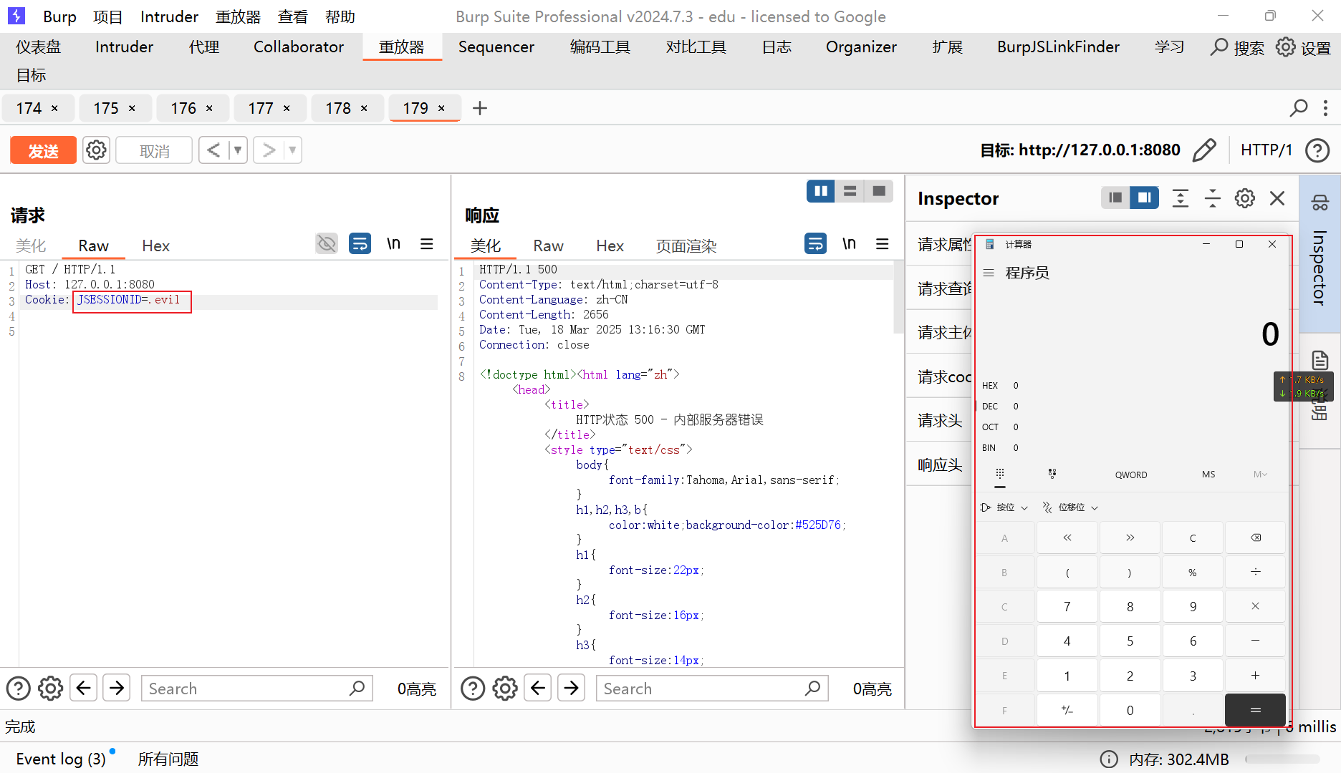Image resolution: width=1341 pixels, height=773 pixels.
Task: Open the BurpJSLinkFinder extension tab
Action: pos(1058,47)
